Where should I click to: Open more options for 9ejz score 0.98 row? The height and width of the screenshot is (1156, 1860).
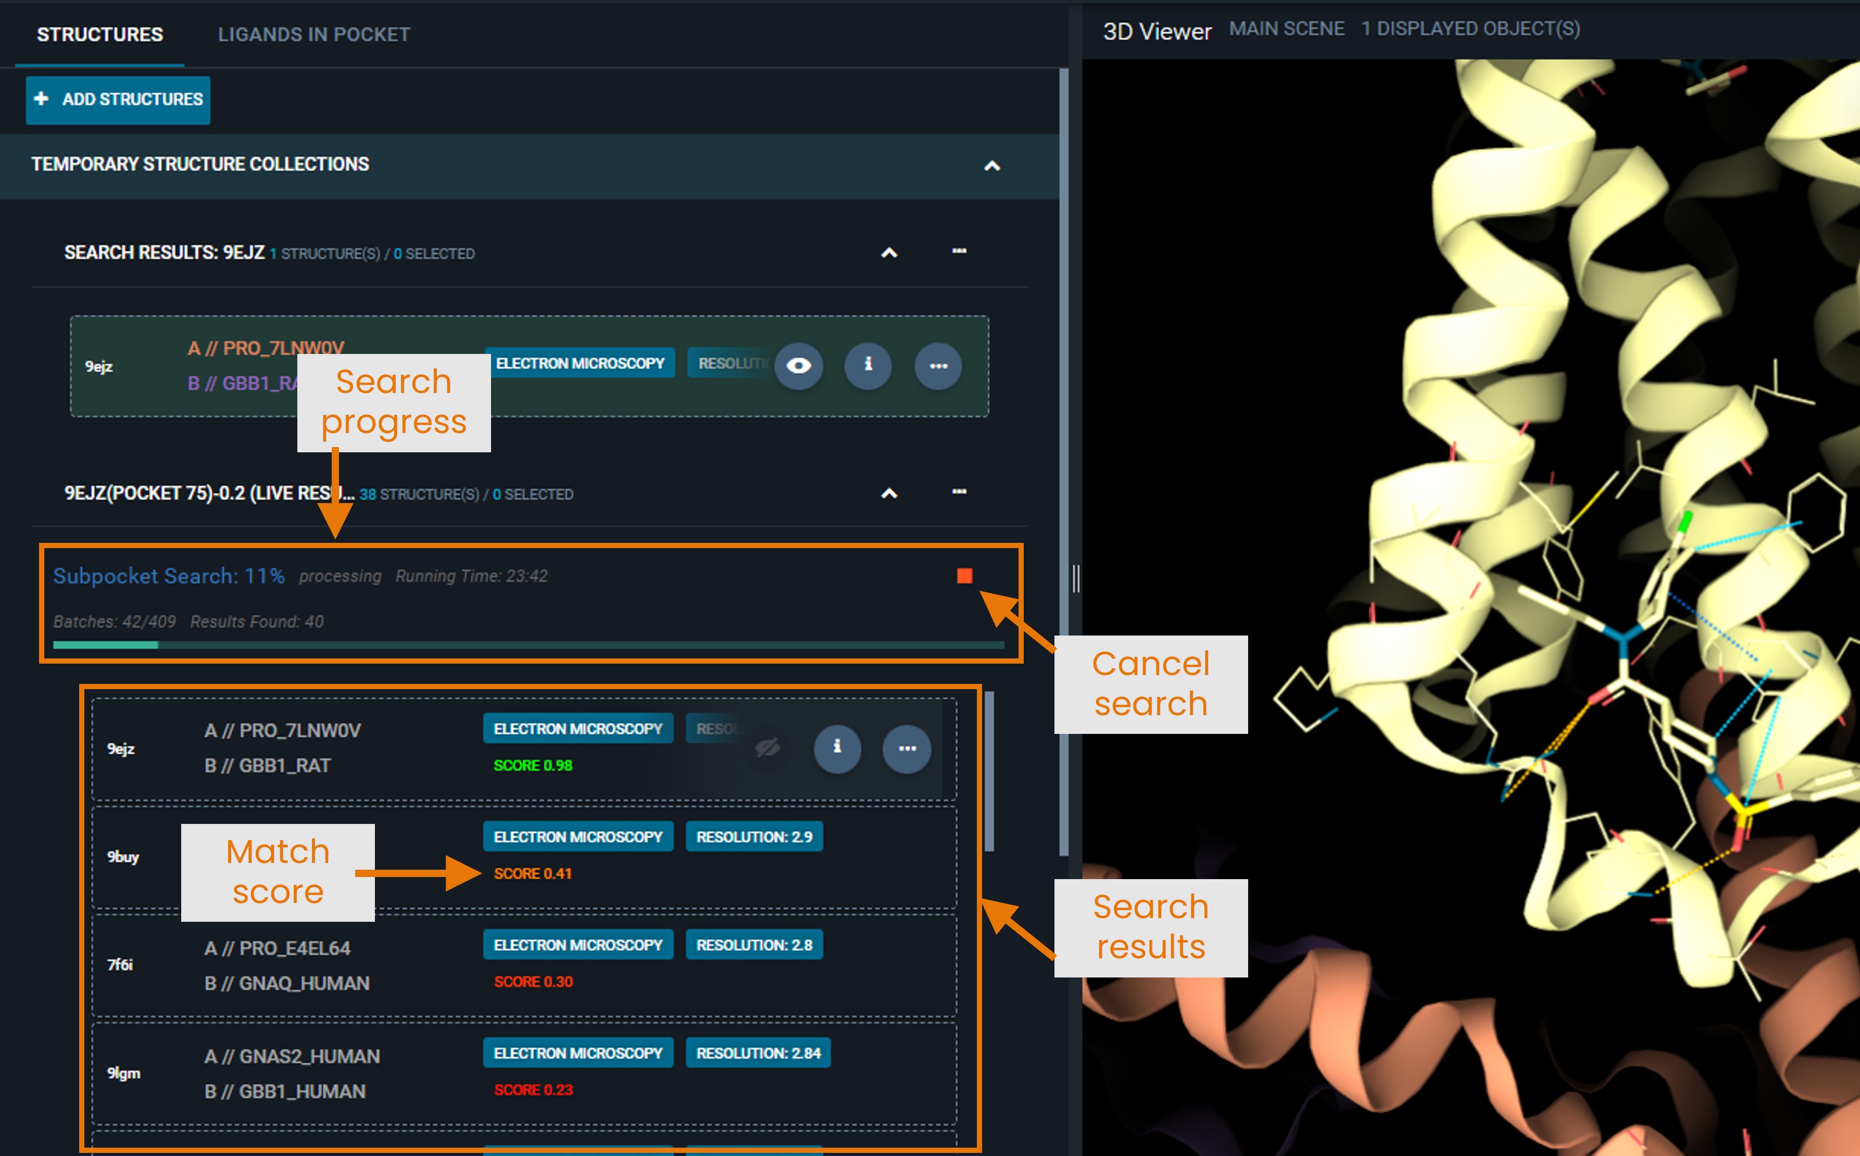[906, 748]
